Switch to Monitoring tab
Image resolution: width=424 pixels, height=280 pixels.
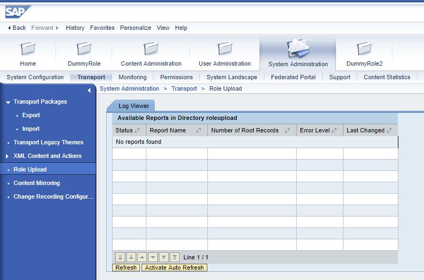pyautogui.click(x=132, y=77)
